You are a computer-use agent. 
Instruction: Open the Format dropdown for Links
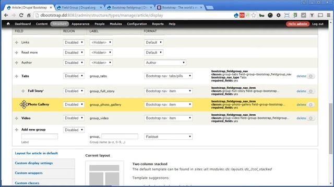(153, 43)
